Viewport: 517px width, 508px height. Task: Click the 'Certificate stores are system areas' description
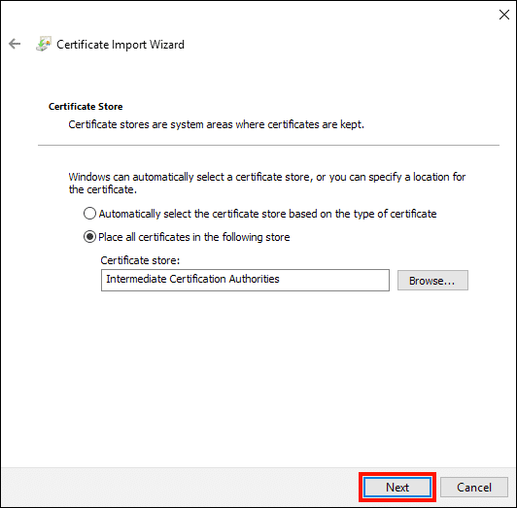tap(217, 124)
